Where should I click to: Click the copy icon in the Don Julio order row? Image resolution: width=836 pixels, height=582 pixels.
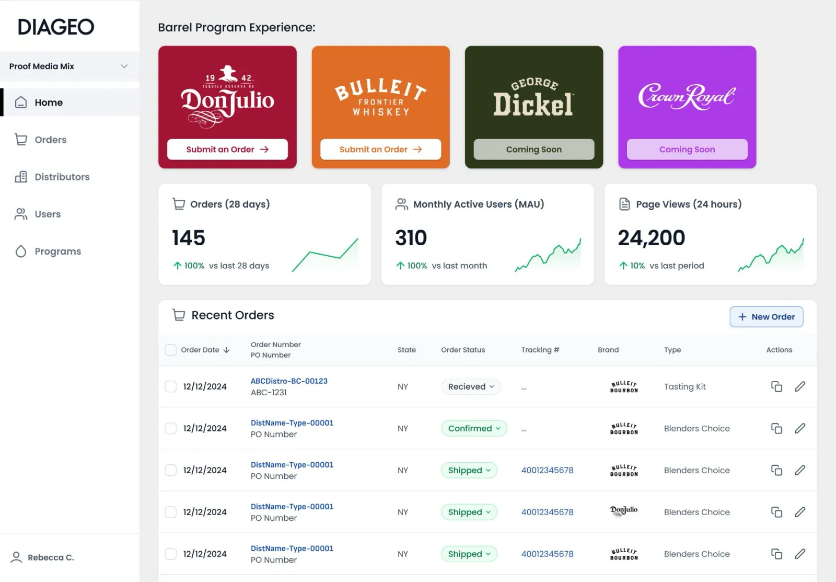click(777, 512)
